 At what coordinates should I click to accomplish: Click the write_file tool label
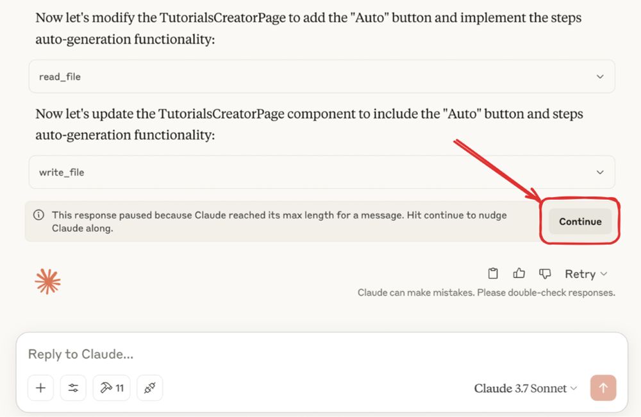click(62, 172)
